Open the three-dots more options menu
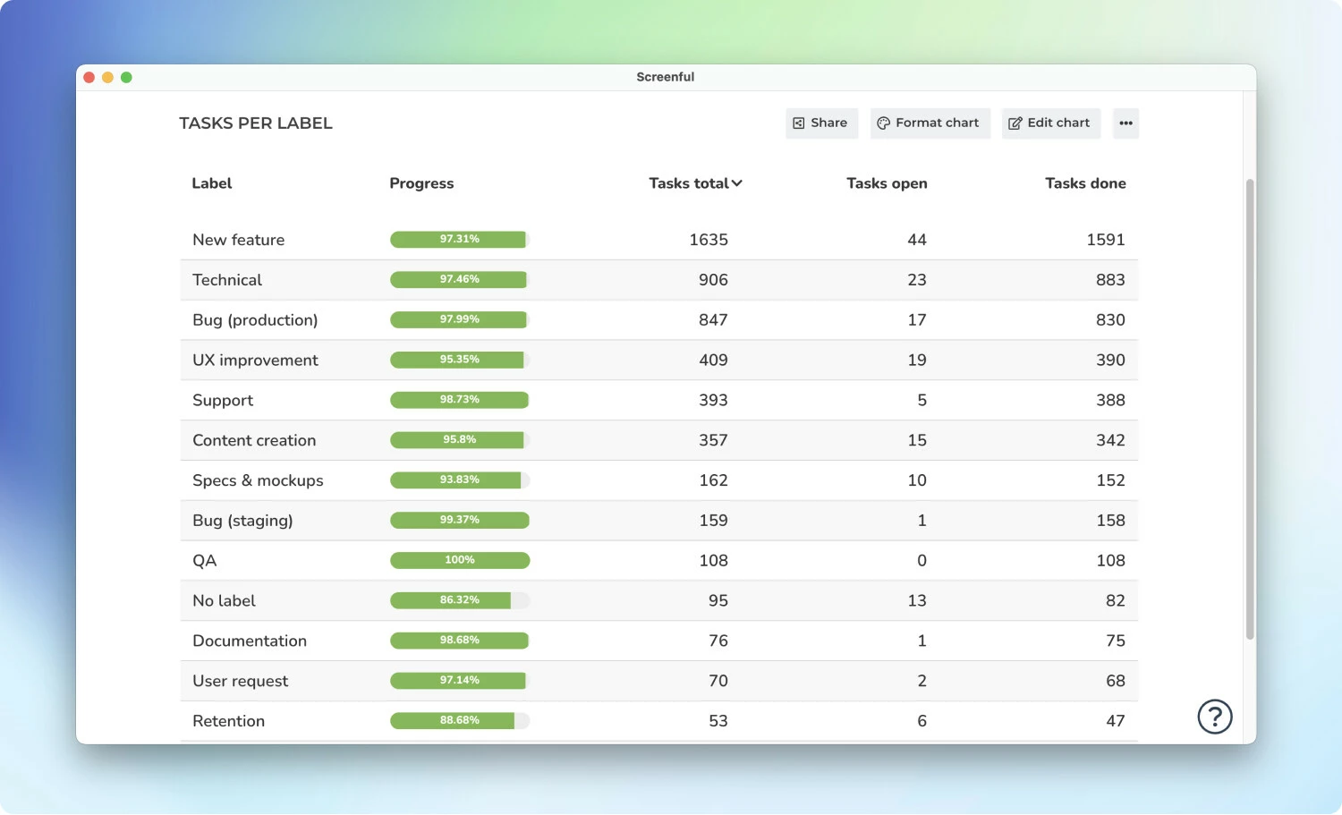 pyautogui.click(x=1125, y=123)
